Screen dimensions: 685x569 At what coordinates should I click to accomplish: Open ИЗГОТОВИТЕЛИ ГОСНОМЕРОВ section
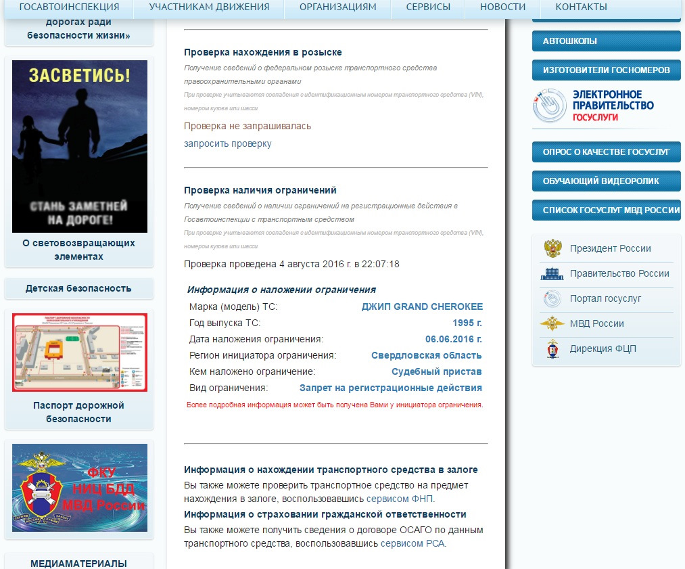click(x=607, y=70)
